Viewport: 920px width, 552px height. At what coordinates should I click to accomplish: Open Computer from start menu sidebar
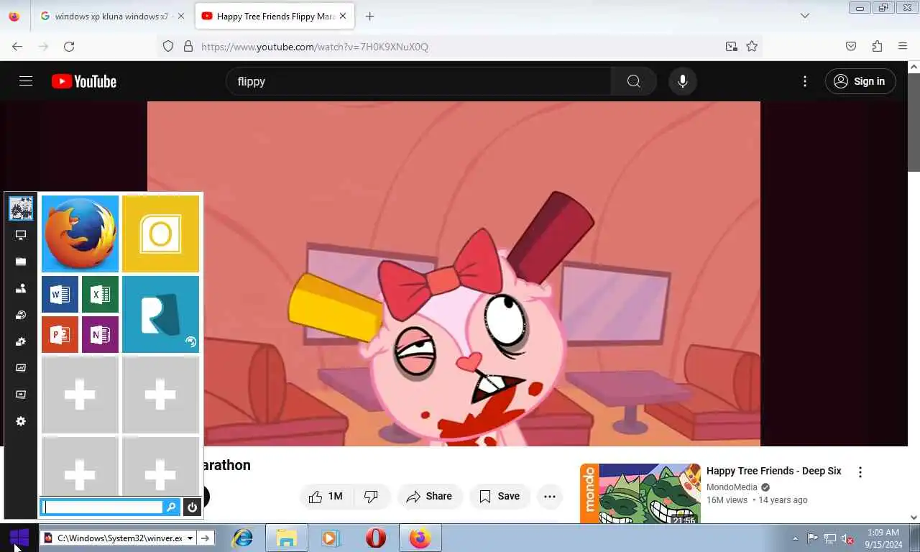[21, 235]
